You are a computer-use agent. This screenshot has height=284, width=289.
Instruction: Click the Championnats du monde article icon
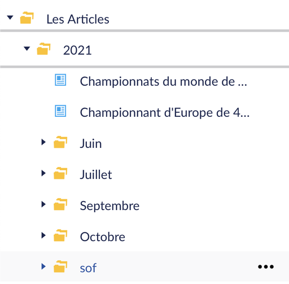pyautogui.click(x=60, y=80)
